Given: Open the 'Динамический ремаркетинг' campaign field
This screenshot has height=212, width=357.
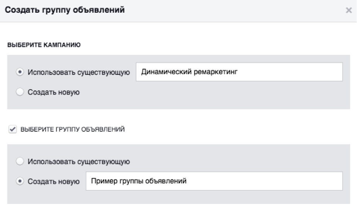Looking at the screenshot, I should pyautogui.click(x=239, y=71).
